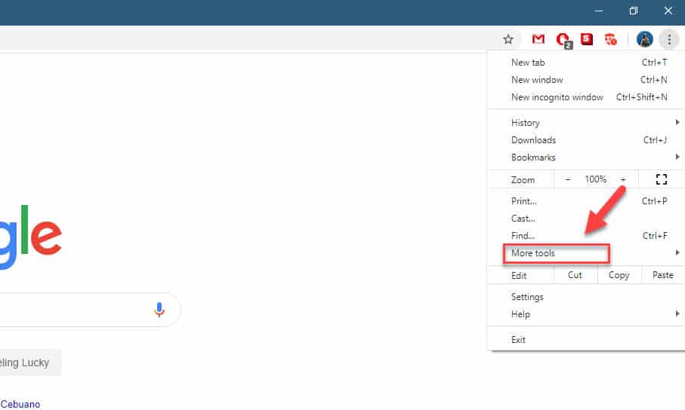This screenshot has height=410, width=685.
Task: Restore down the Chrome window
Action: coord(634,11)
